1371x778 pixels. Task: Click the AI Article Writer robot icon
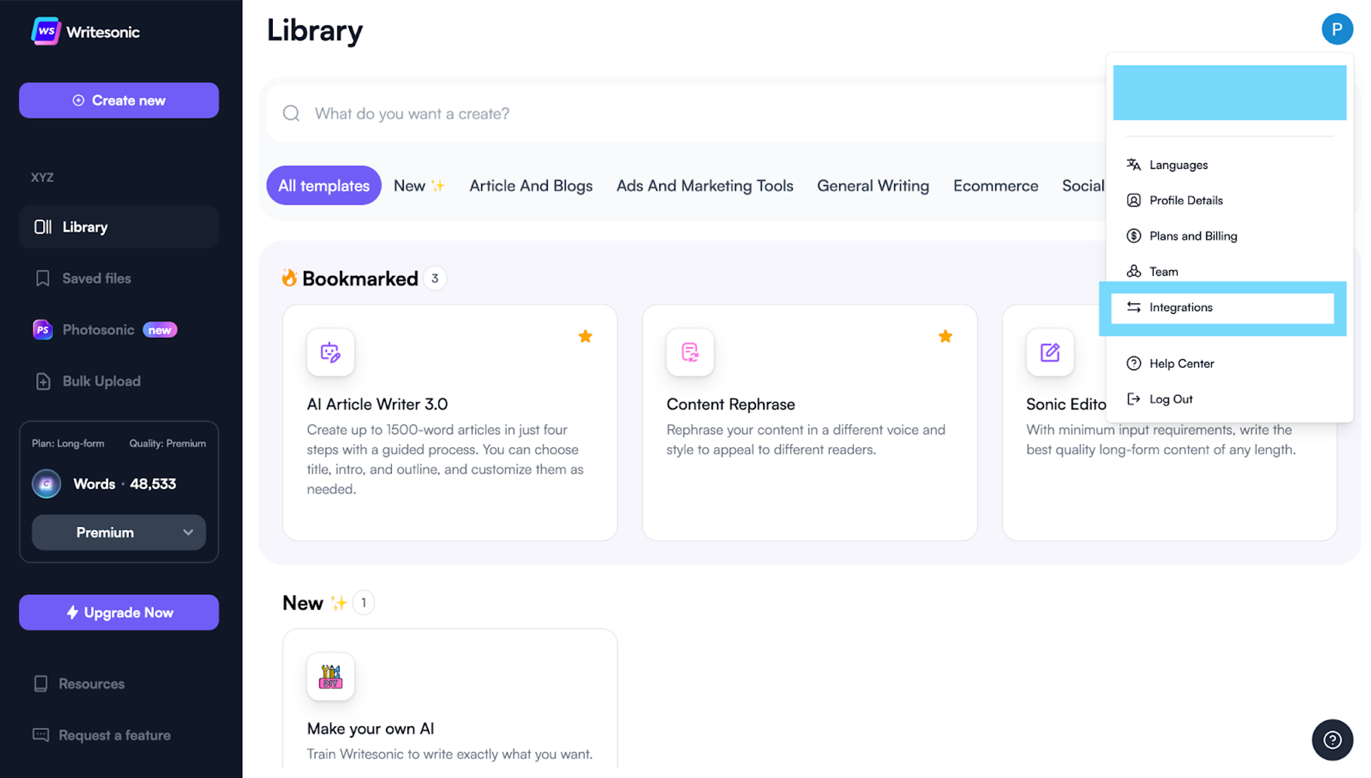[330, 353]
